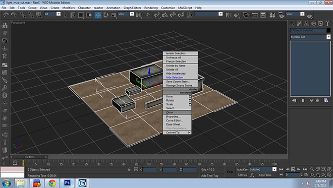Open the Schematic View toolbar icon
This screenshot has width=333, height=188.
263,15
